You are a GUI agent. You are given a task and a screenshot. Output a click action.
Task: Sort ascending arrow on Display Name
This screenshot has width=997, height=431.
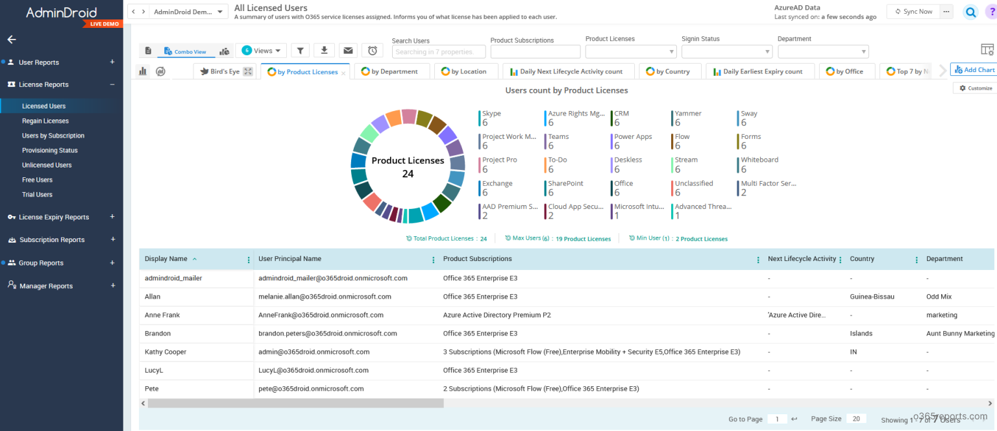195,259
